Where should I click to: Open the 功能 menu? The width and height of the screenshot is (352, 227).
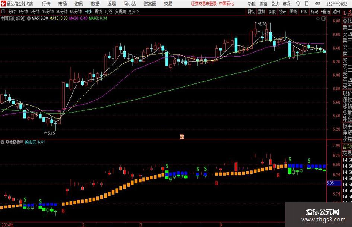[252, 4]
